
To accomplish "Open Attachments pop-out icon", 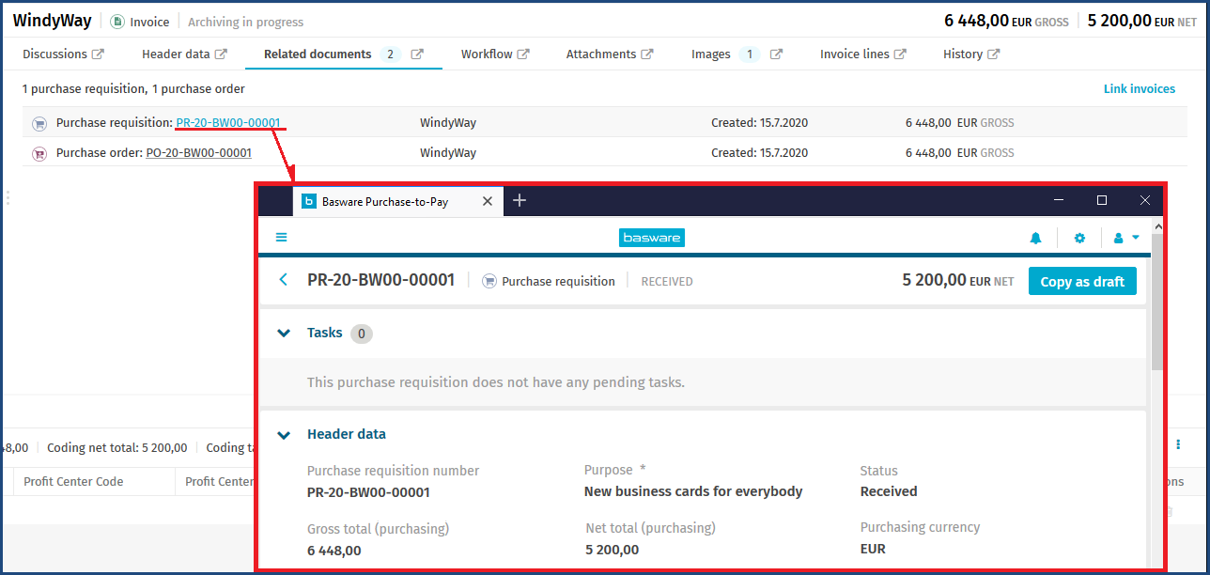I will pos(647,54).
